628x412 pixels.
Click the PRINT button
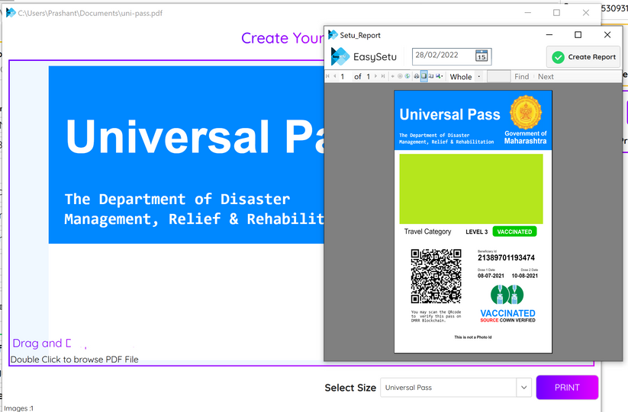point(567,387)
